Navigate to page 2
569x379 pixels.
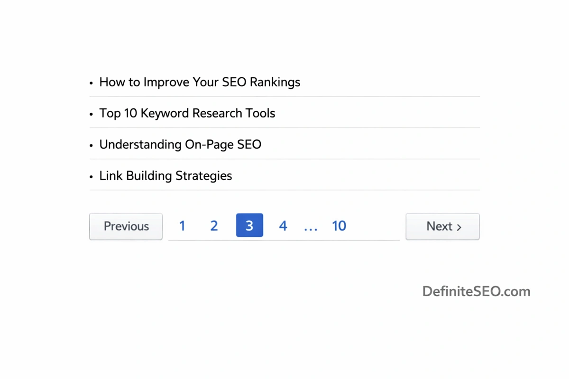[214, 226]
